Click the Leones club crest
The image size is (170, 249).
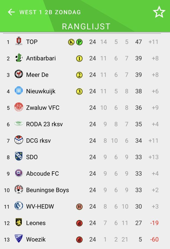[19, 223]
